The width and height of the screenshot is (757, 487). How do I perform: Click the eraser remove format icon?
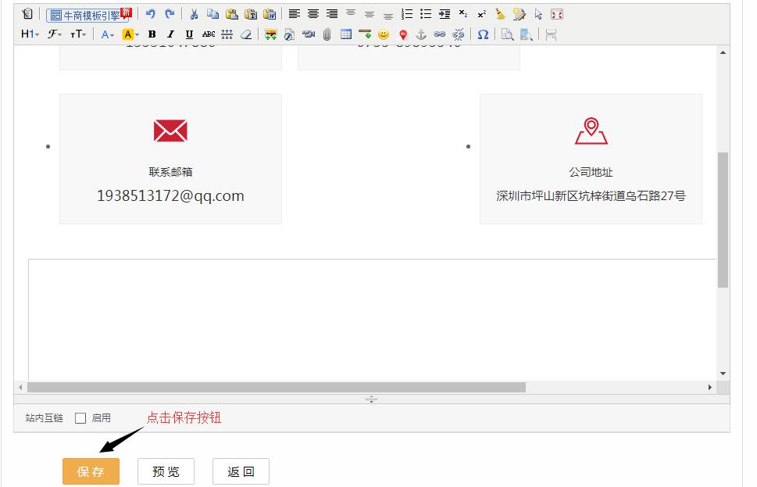tap(246, 34)
